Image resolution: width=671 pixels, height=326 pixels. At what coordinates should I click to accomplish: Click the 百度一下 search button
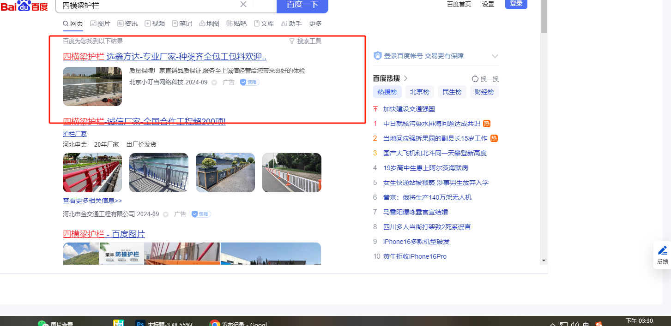pos(302,6)
